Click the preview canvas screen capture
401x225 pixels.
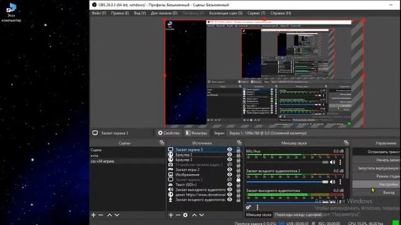click(264, 73)
